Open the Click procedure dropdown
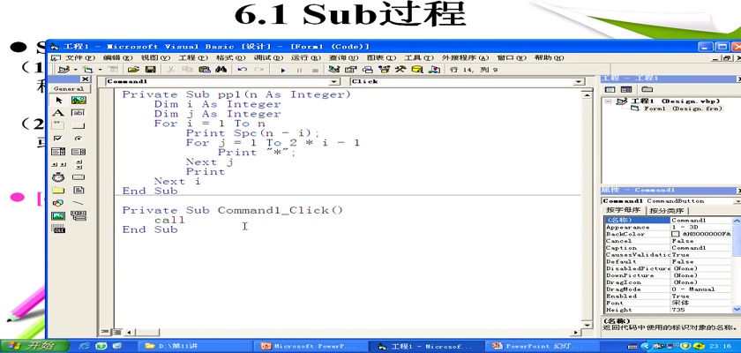The height and width of the screenshot is (353, 741). coord(580,82)
